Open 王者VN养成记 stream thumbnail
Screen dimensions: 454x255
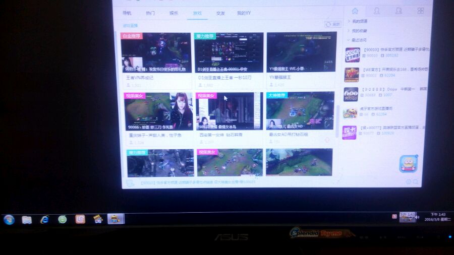(156, 52)
